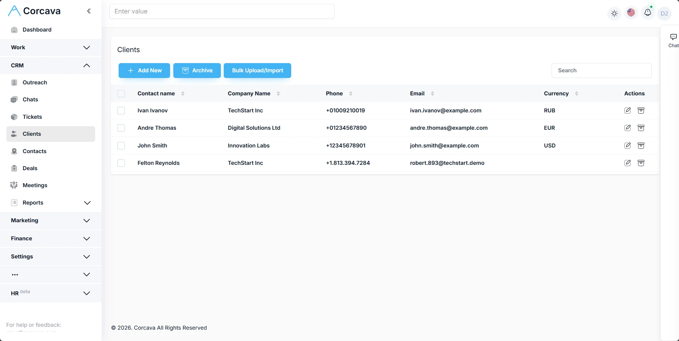Open the Contacts page
The width and height of the screenshot is (679, 341).
pyautogui.click(x=34, y=151)
